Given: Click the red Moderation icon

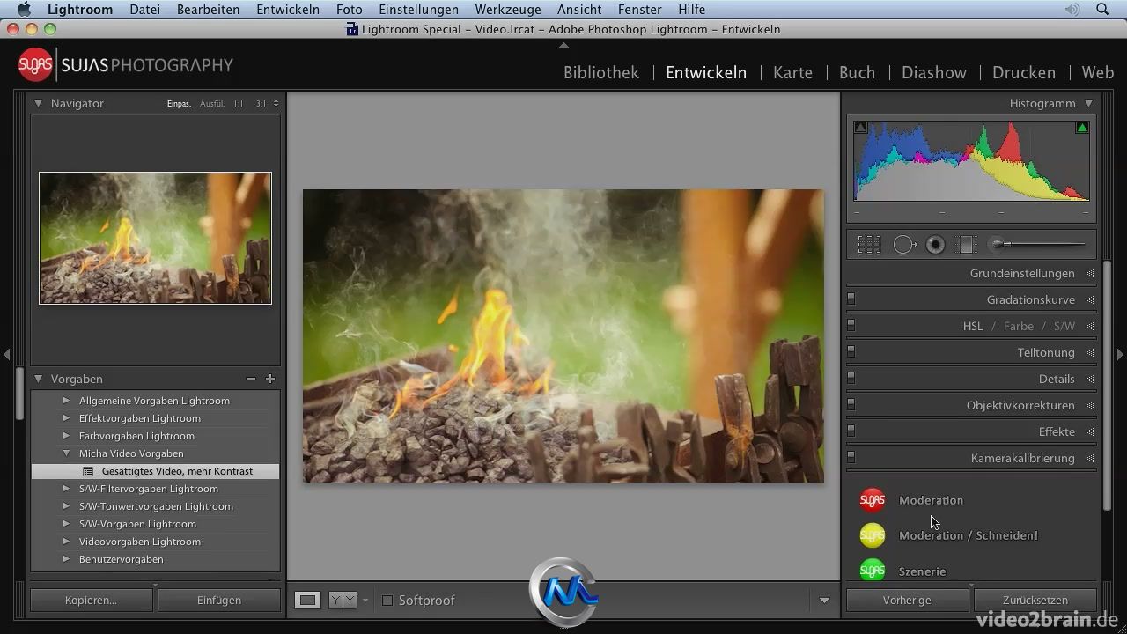Looking at the screenshot, I should click(x=872, y=500).
